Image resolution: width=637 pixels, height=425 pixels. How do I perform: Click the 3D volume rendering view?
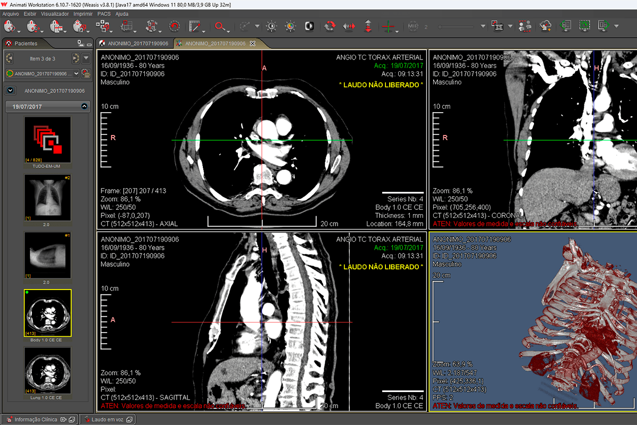(x=533, y=321)
